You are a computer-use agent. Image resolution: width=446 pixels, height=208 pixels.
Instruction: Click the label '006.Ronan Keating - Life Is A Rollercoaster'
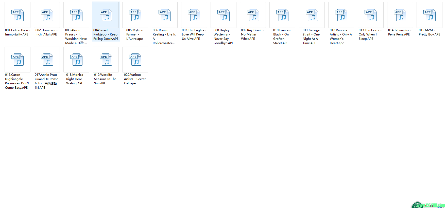tap(164, 36)
